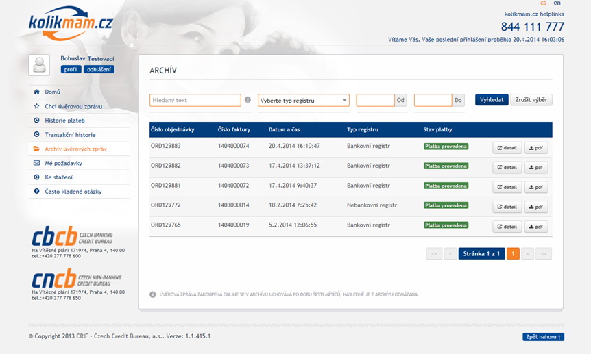Open Často kladené otázky page
This screenshot has width=591, height=354.
73,192
